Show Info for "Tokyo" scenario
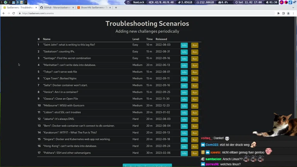Viewport: 297px width, 167px height. [184, 72]
